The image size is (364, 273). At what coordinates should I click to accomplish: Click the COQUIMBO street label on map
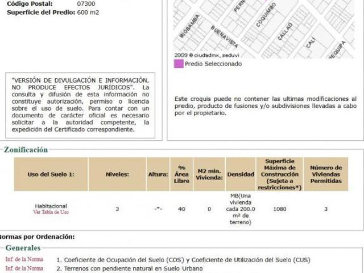point(266,15)
